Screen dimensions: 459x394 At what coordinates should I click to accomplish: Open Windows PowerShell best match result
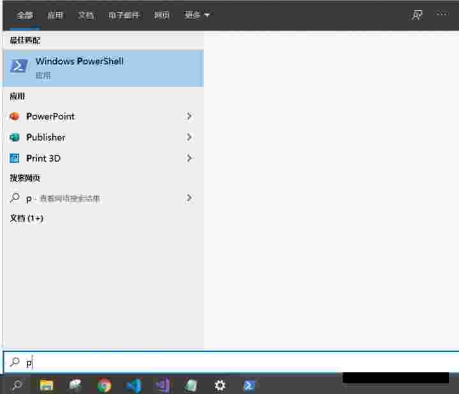(x=103, y=68)
